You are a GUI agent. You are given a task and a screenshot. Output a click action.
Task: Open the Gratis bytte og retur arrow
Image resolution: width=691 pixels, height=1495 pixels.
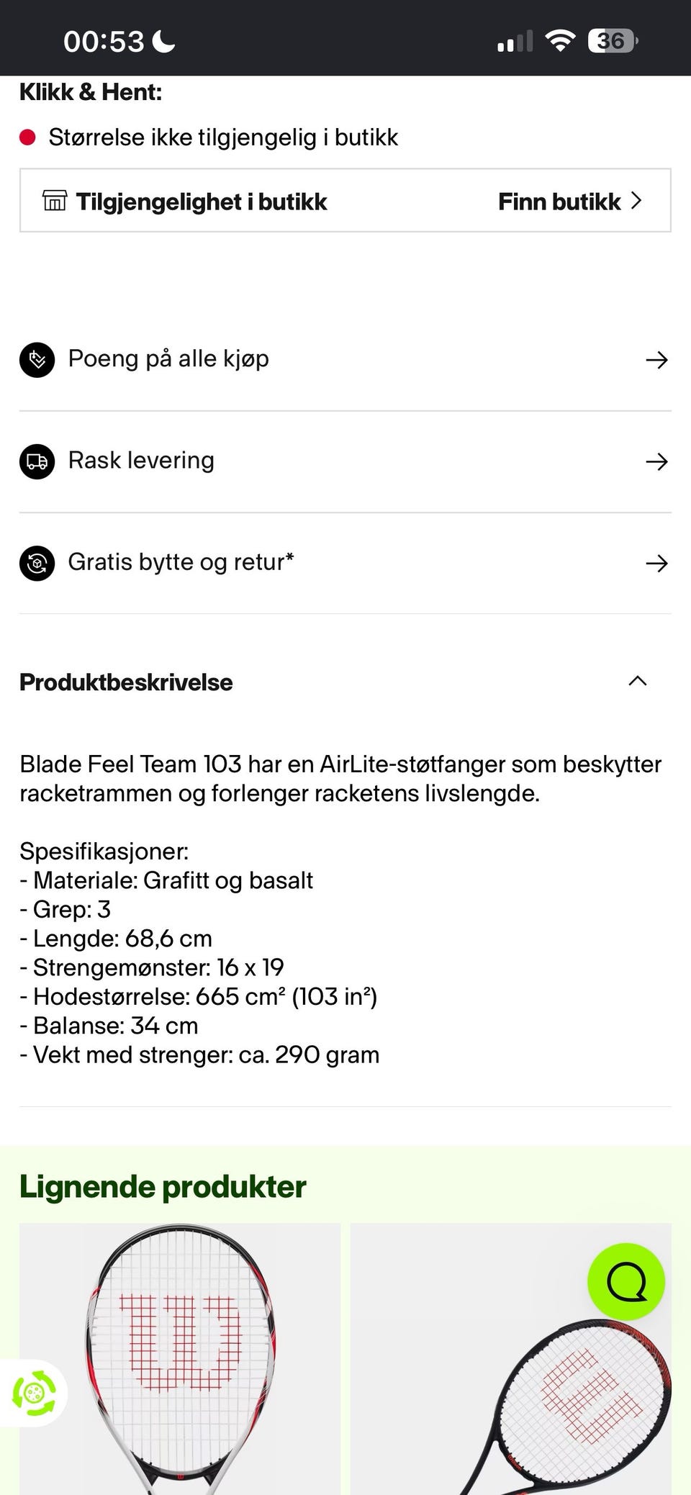click(x=656, y=564)
